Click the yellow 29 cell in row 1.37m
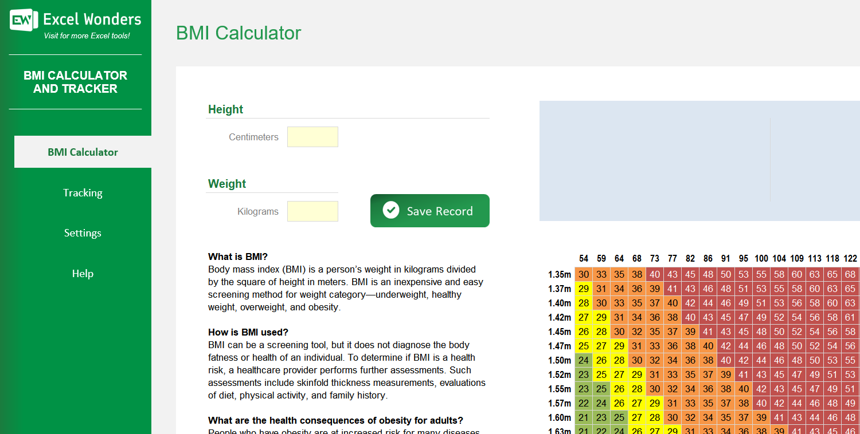This screenshot has width=860, height=434. pyautogui.click(x=584, y=289)
